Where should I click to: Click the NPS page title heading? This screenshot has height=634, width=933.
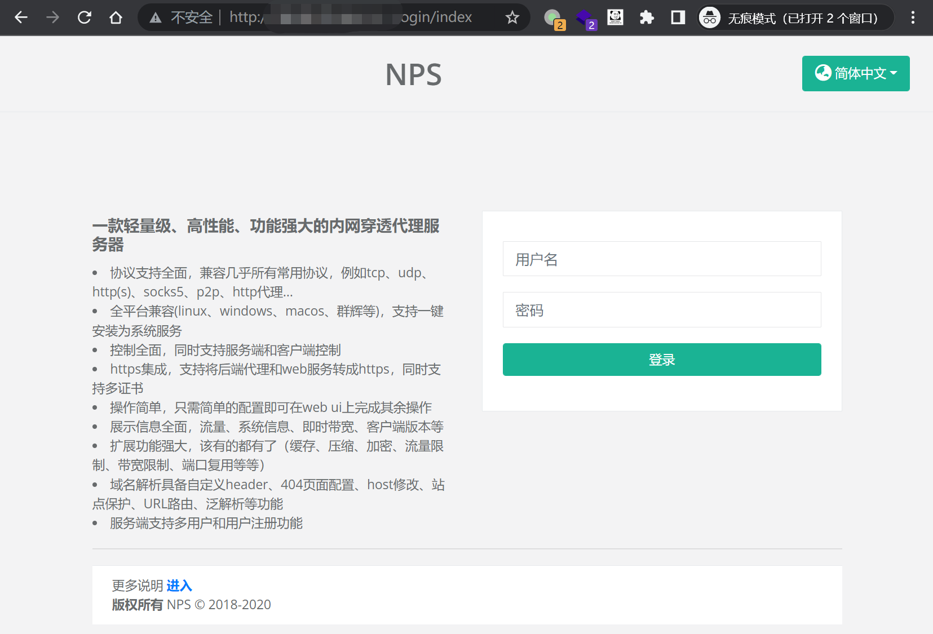click(x=413, y=74)
